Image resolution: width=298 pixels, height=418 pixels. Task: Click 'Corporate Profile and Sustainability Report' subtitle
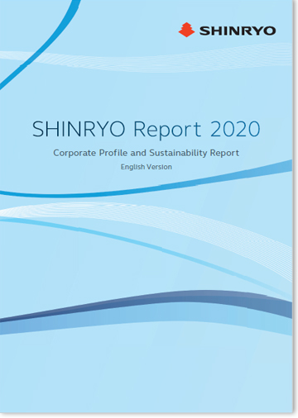click(147, 153)
